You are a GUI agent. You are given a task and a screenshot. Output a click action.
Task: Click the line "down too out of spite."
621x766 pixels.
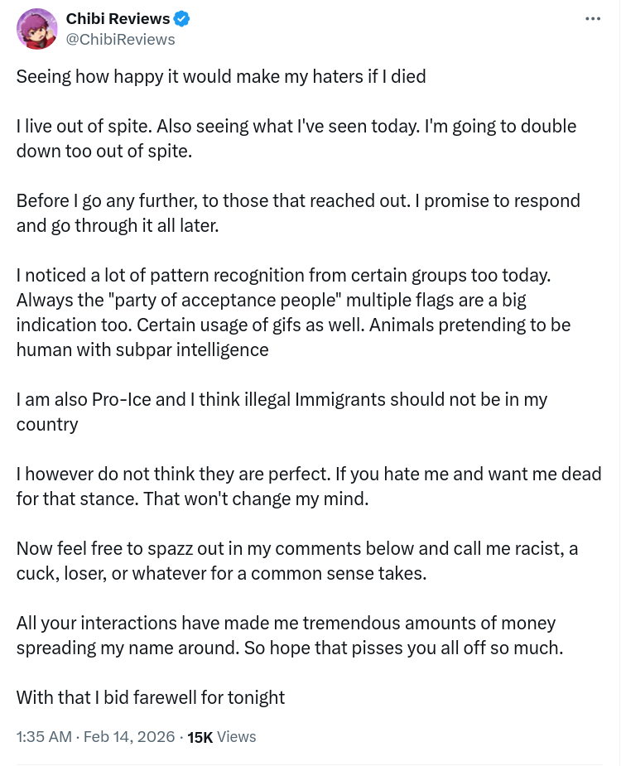[103, 152]
